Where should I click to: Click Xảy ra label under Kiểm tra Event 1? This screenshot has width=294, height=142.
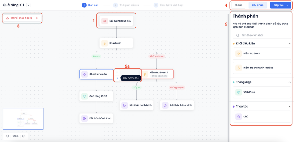tap(136, 87)
